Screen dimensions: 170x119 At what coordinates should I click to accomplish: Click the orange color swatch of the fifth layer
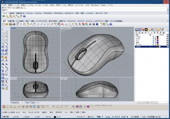[158, 45]
